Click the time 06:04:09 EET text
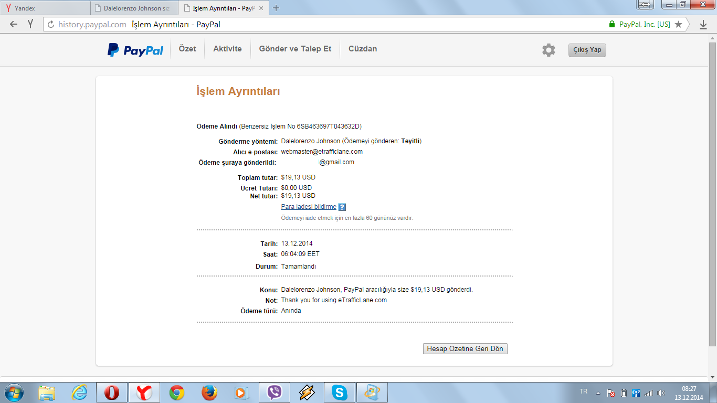The width and height of the screenshot is (717, 403). click(300, 254)
